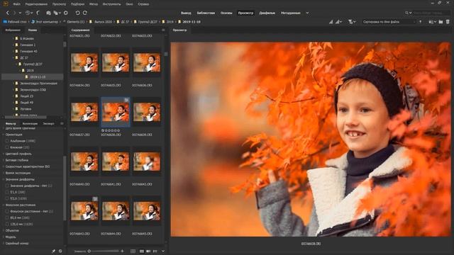
Task: Switch to details view icon
Action: (148, 251)
